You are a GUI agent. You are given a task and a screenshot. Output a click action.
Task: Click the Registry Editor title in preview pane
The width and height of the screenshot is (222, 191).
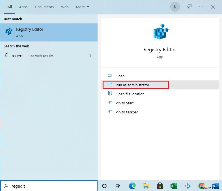tap(160, 50)
